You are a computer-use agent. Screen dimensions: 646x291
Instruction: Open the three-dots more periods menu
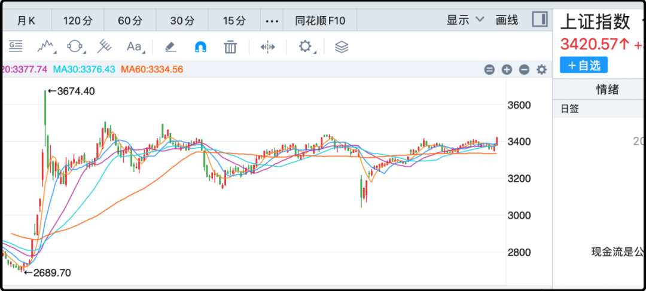(x=272, y=20)
